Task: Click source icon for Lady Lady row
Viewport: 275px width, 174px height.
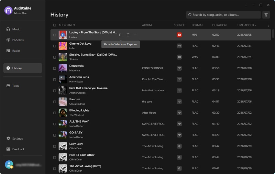Action: (x=179, y=146)
